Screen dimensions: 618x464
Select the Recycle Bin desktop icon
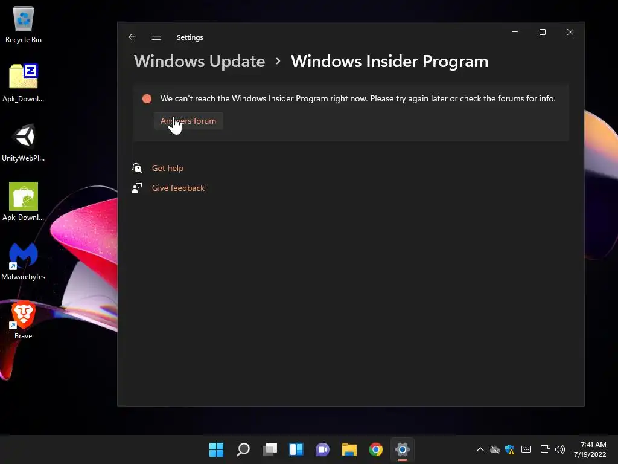24,24
